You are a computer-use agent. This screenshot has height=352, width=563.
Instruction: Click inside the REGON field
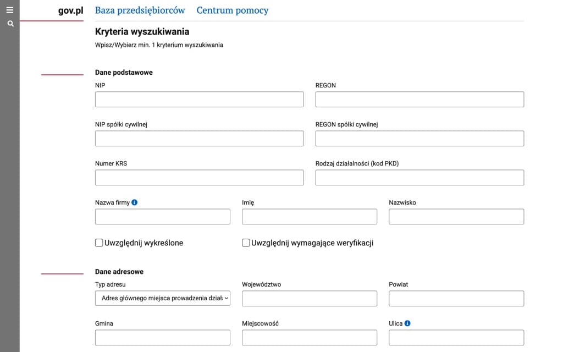click(419, 99)
